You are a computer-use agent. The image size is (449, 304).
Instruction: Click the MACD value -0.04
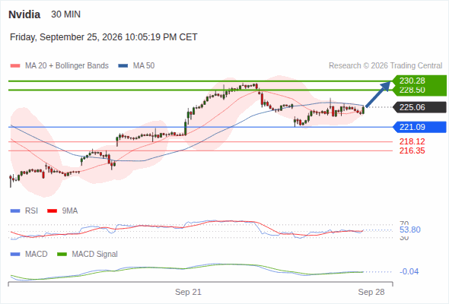pyautogui.click(x=409, y=271)
